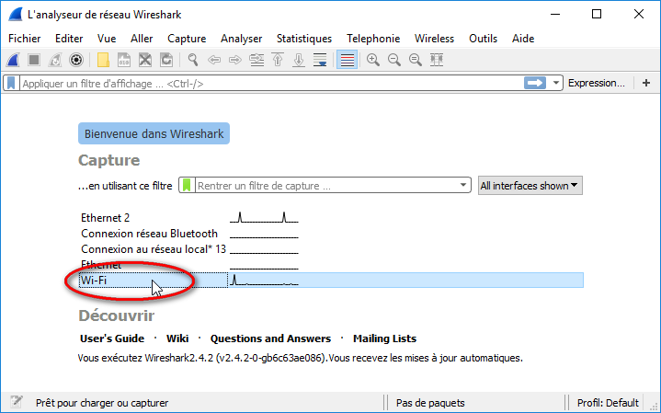Click the green capture filter bookmark icon
Image resolution: width=661 pixels, height=413 pixels.
click(x=187, y=185)
